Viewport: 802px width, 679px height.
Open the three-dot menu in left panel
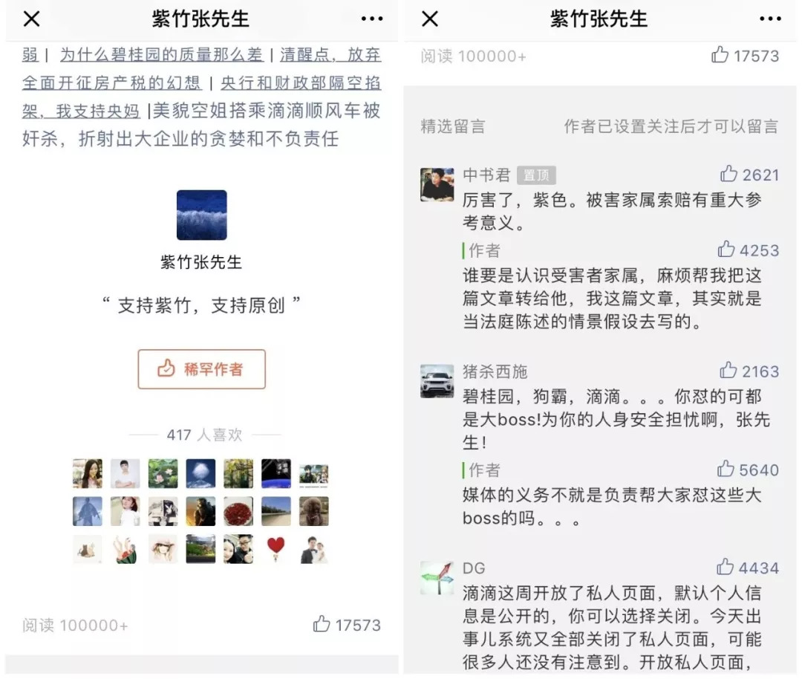click(x=372, y=19)
